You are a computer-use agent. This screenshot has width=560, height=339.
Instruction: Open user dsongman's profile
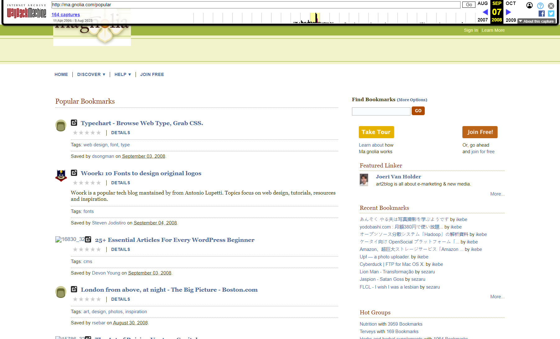tap(103, 156)
